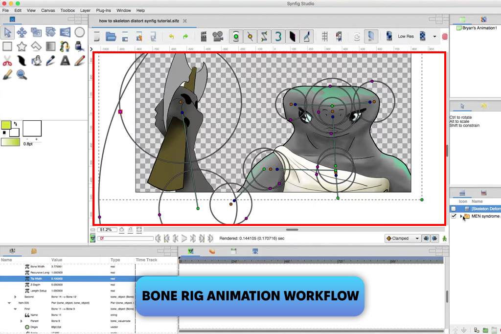Image resolution: width=501 pixels, height=334 pixels.
Task: Select the Draw tool ink bottle
Action: coord(80,46)
